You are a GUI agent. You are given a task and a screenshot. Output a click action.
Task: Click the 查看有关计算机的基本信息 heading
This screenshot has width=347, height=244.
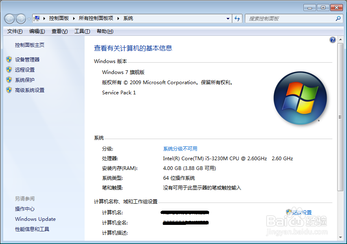(x=133, y=48)
